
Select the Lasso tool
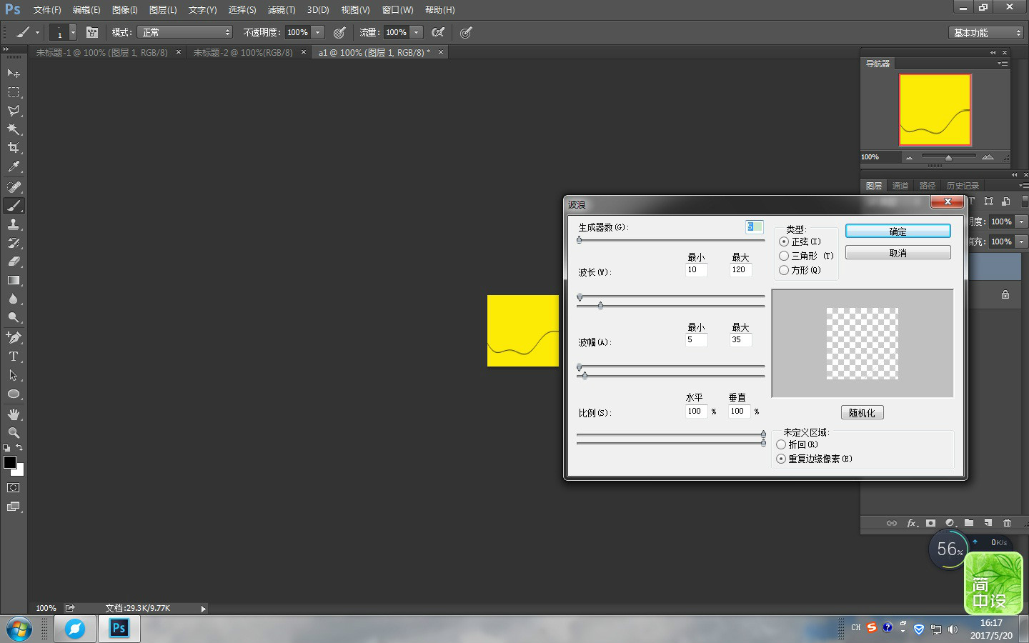pyautogui.click(x=14, y=111)
